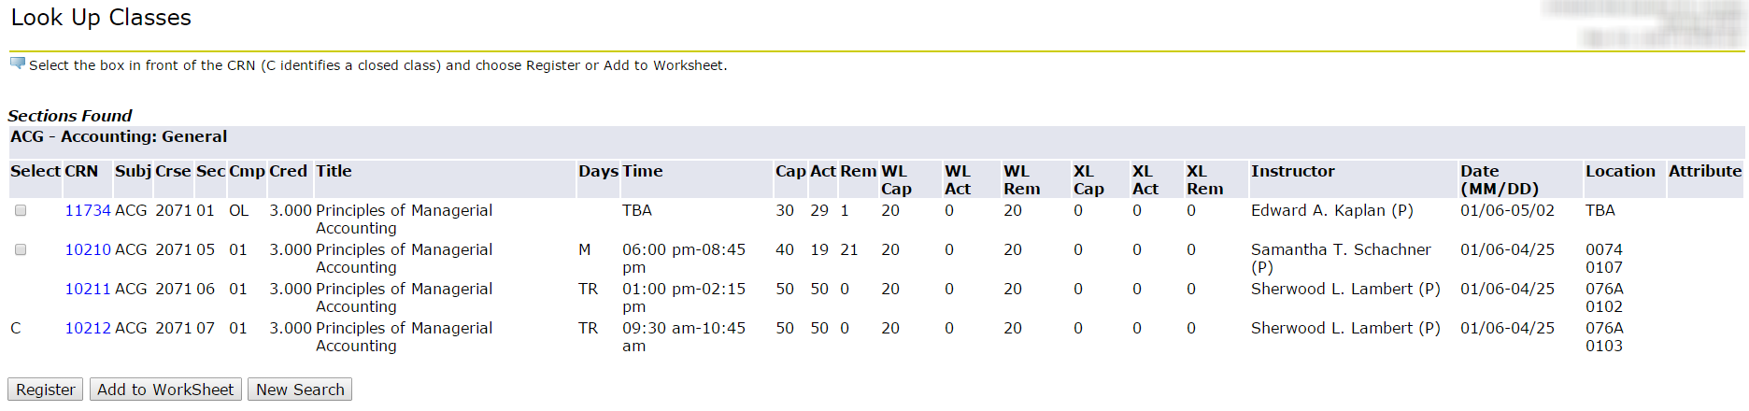1749x411 pixels.
Task: Click the Add to WorkSheet button
Action: pyautogui.click(x=165, y=390)
